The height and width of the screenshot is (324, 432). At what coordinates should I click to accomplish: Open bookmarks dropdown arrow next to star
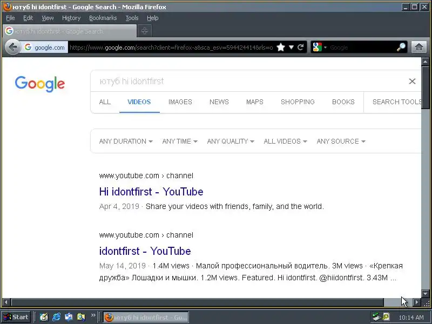[291, 48]
